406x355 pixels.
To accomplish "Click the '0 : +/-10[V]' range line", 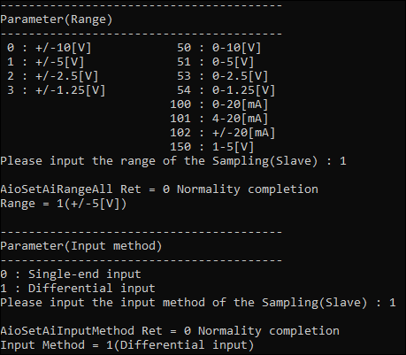I will pos(50,48).
